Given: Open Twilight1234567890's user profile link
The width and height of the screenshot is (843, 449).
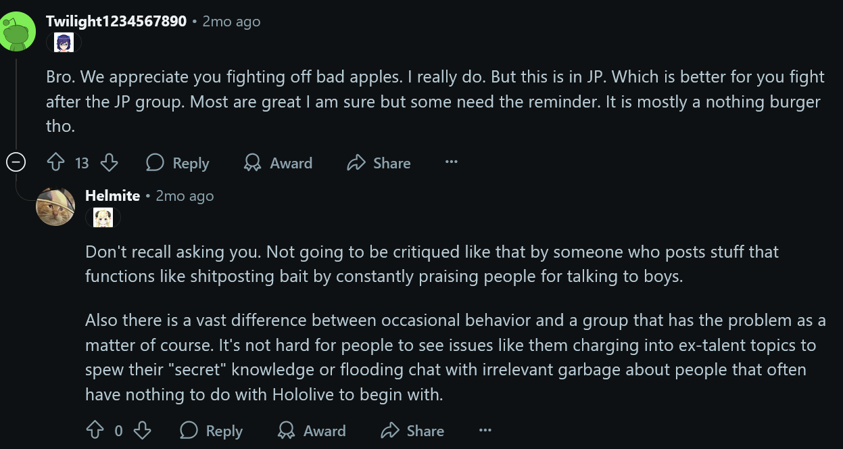Looking at the screenshot, I should [x=116, y=21].
